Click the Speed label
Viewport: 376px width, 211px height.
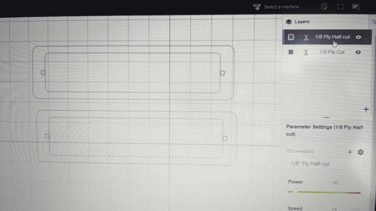click(x=295, y=208)
